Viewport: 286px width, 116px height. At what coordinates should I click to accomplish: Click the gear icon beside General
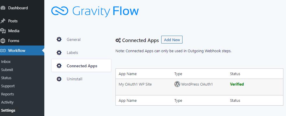pyautogui.click(x=59, y=39)
